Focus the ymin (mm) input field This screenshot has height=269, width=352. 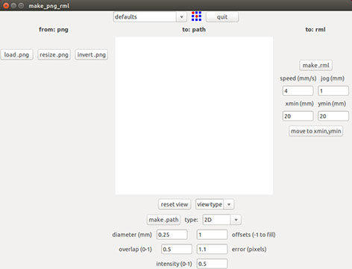point(333,116)
